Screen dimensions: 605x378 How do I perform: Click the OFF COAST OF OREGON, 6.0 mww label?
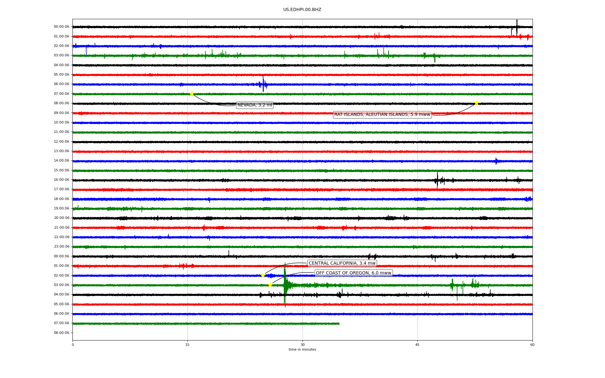pos(354,273)
